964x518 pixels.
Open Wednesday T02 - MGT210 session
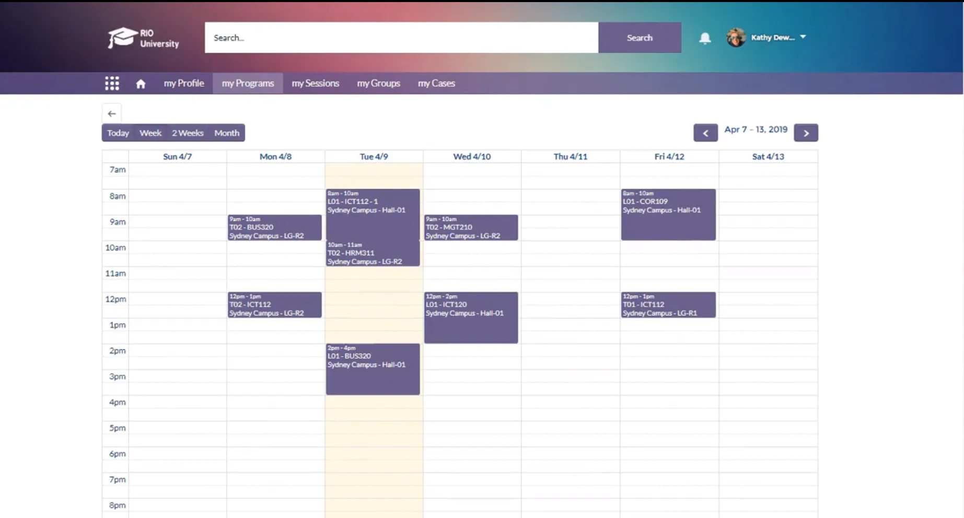click(471, 228)
